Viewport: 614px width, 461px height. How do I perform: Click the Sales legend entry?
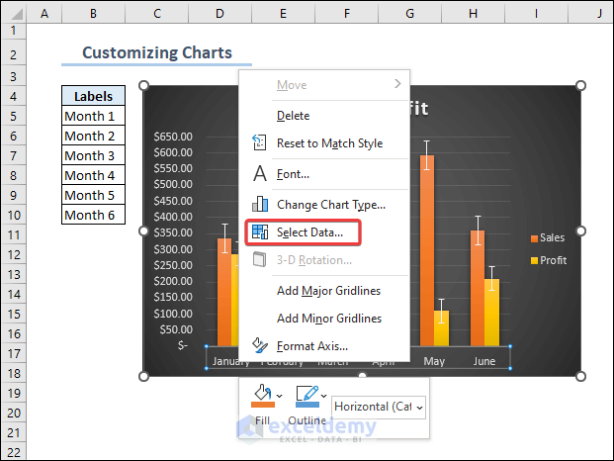[x=548, y=238]
